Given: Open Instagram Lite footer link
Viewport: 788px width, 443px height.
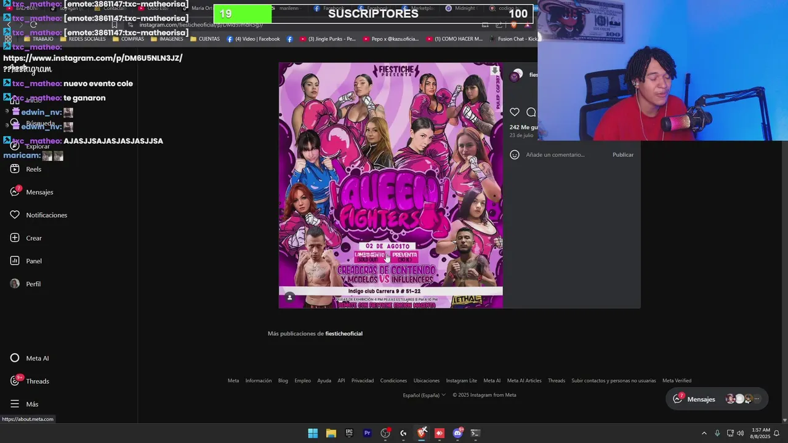Looking at the screenshot, I should tap(462, 380).
